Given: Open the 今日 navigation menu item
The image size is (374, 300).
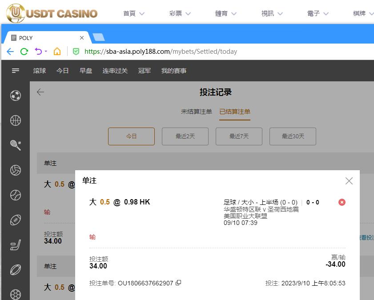Looking at the screenshot, I should [x=63, y=71].
